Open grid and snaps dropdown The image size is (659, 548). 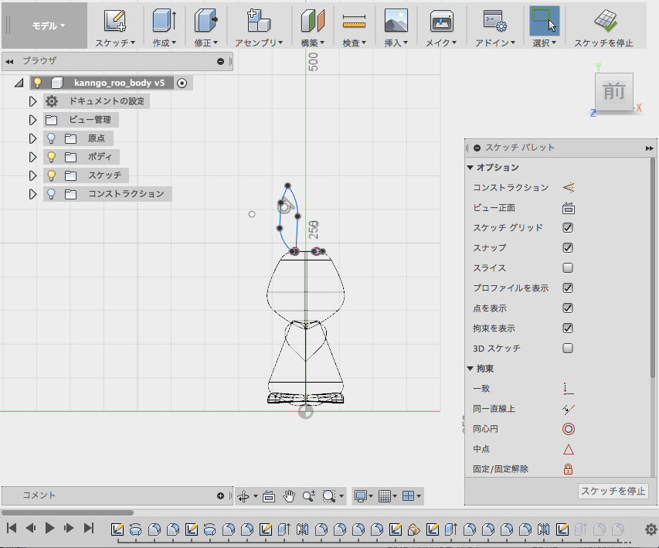[388, 496]
